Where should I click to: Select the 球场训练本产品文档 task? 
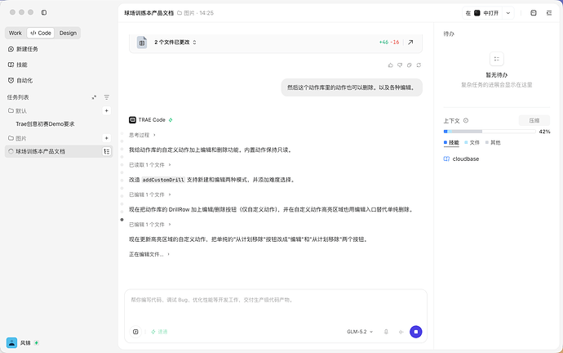click(59, 152)
